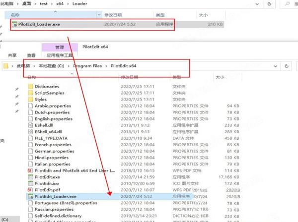Select the French.properties file icon
This screenshot has height=222, width=298.
pos(30,145)
